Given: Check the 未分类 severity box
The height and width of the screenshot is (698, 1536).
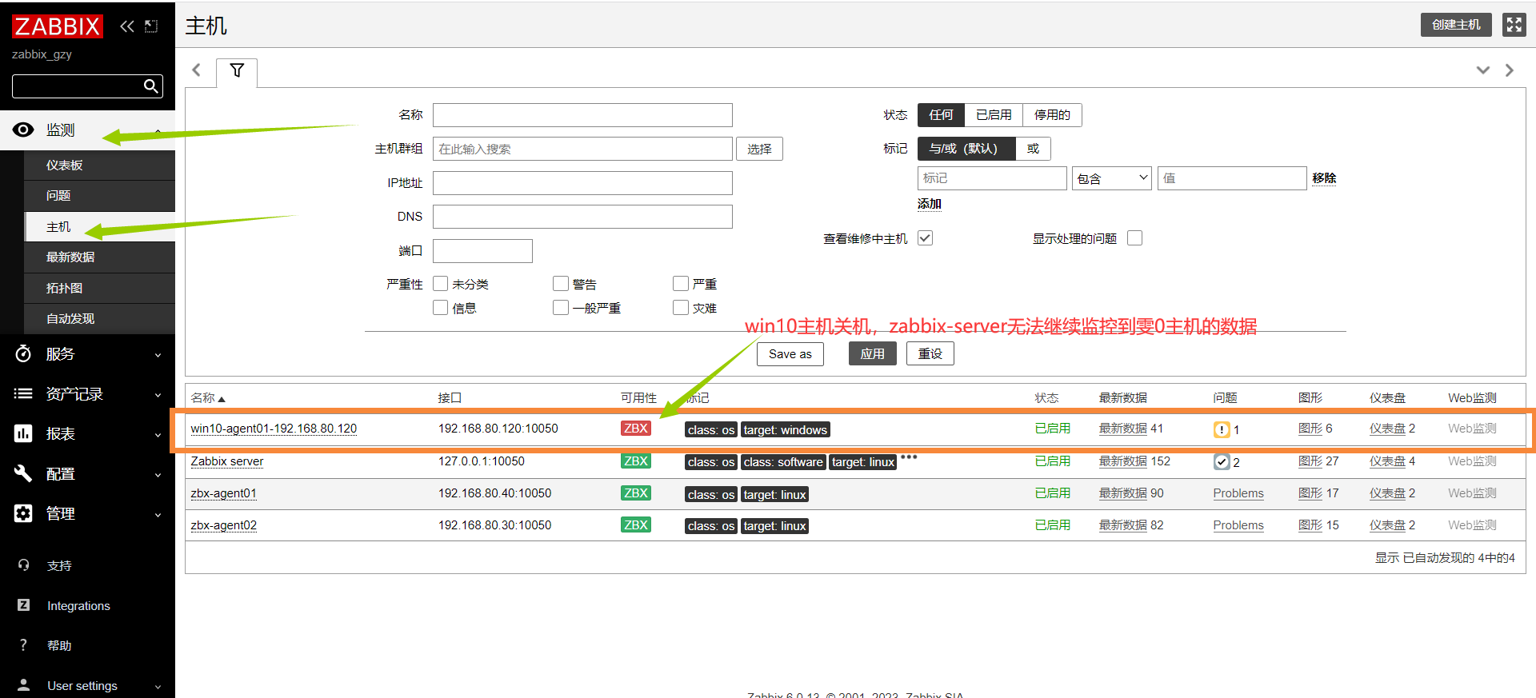Looking at the screenshot, I should pos(440,284).
